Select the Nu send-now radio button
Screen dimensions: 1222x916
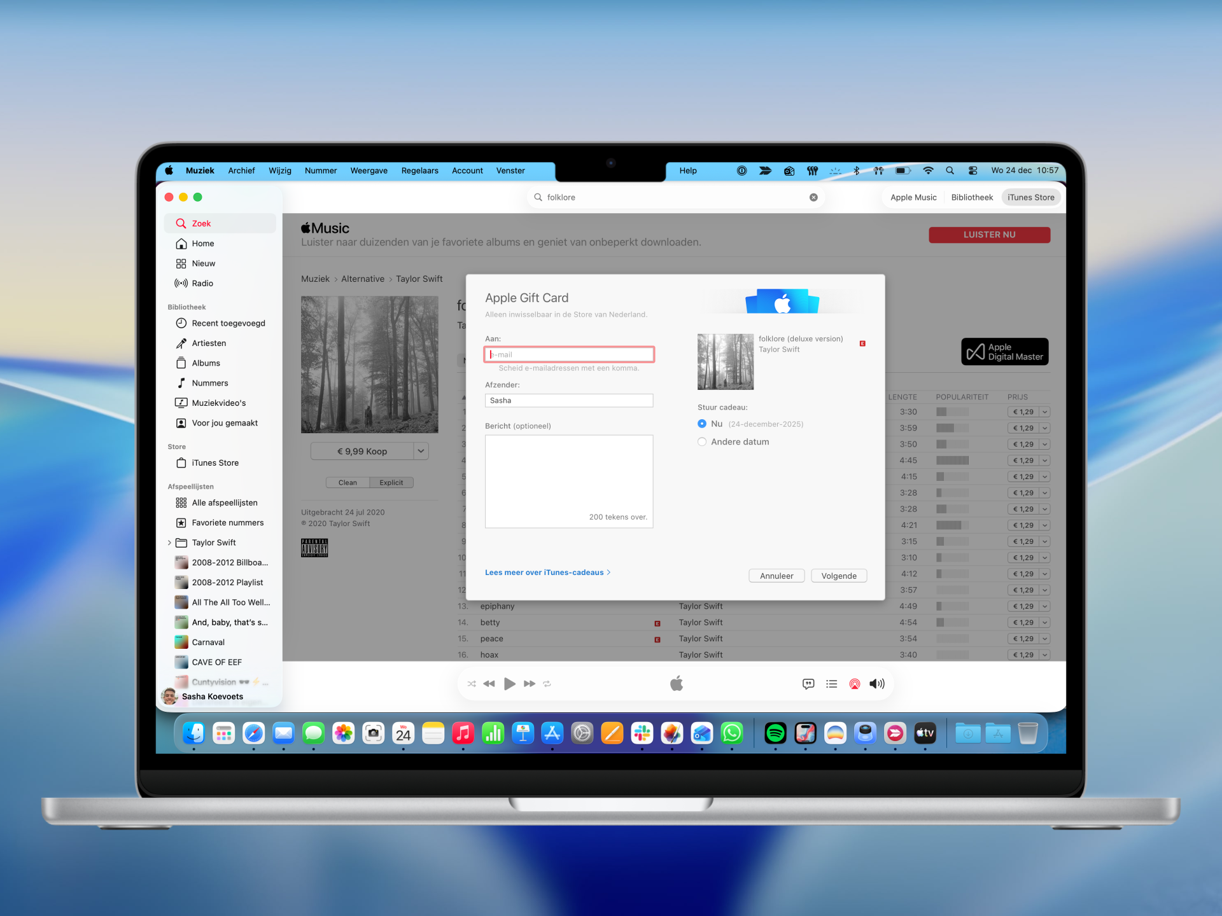tap(702, 424)
